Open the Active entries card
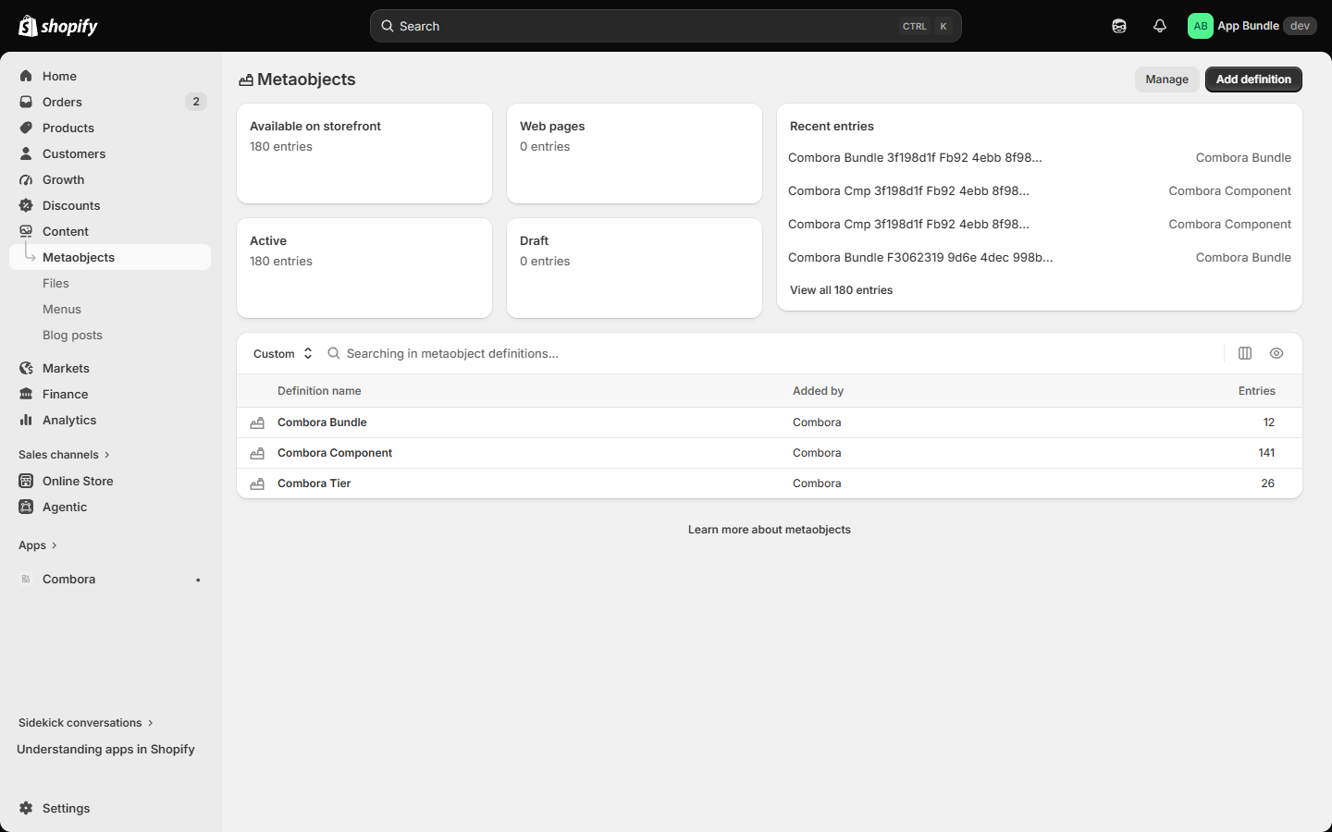 tap(364, 268)
